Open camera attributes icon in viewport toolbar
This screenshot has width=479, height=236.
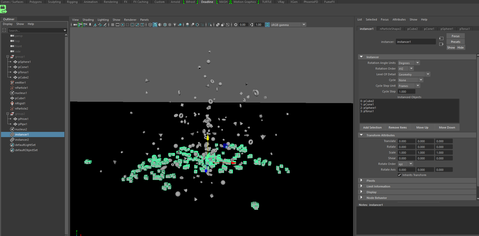[85, 25]
